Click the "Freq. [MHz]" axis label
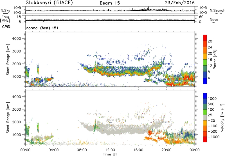The image size is (225, 156). (x=5, y=19)
